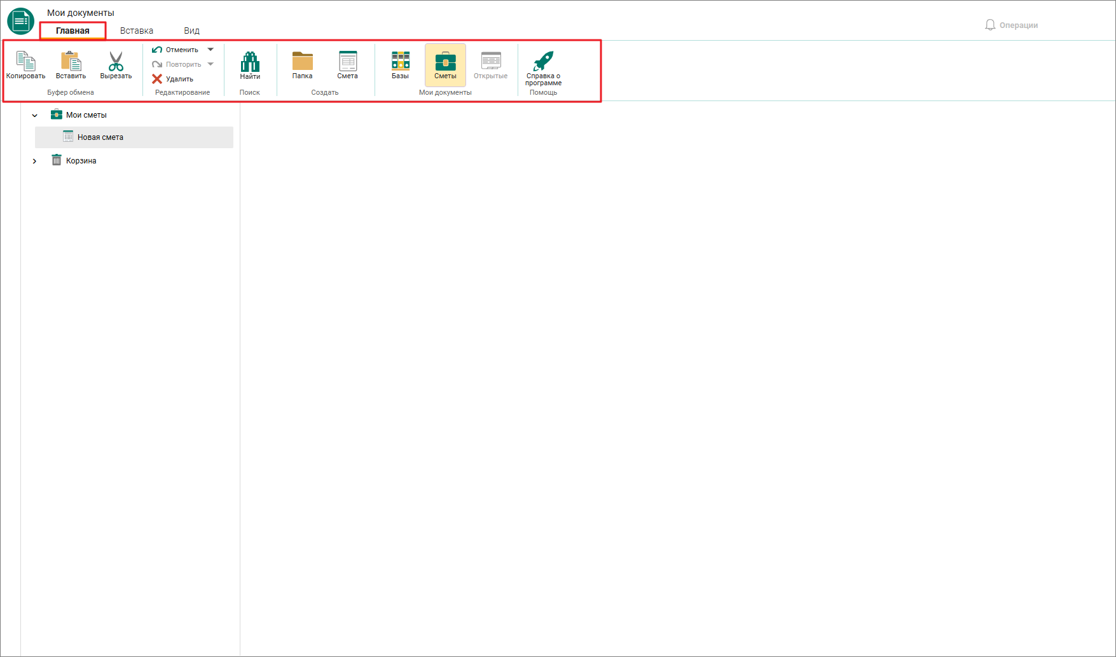Open the Отменить dropdown arrow
This screenshot has height=657, width=1116.
coord(210,50)
